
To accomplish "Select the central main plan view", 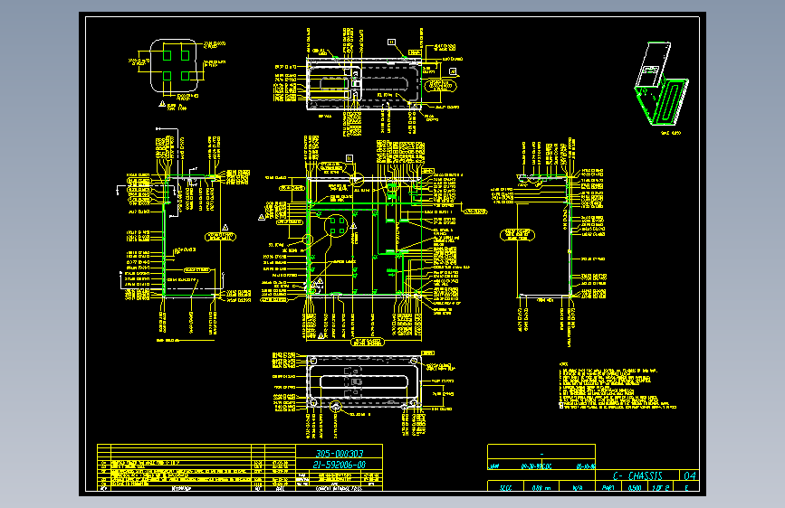I will pos(364,237).
